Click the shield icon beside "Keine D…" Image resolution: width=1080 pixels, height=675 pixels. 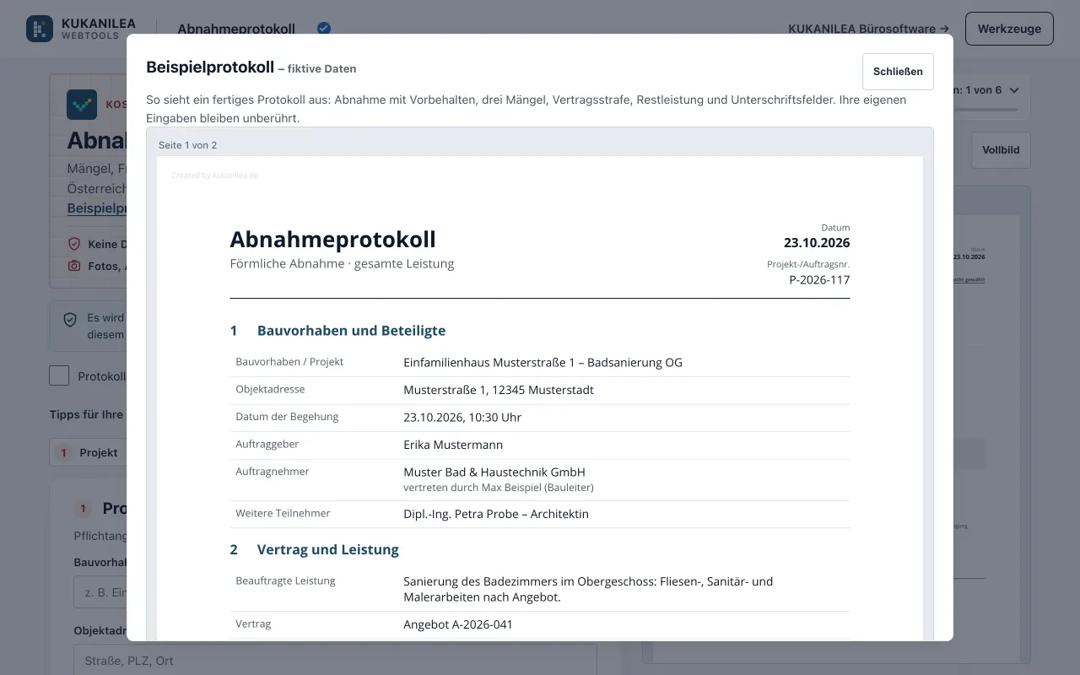(x=74, y=244)
